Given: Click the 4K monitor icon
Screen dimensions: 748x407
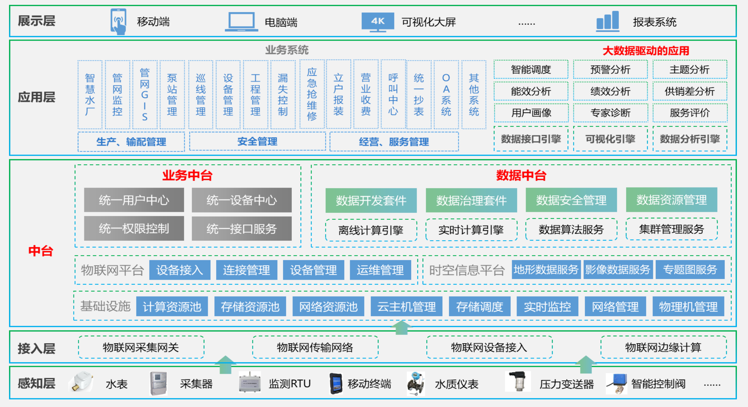Looking at the screenshot, I should 378,22.
